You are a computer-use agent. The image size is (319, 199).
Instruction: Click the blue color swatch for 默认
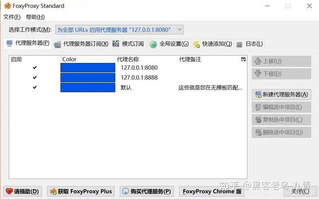[88, 88]
